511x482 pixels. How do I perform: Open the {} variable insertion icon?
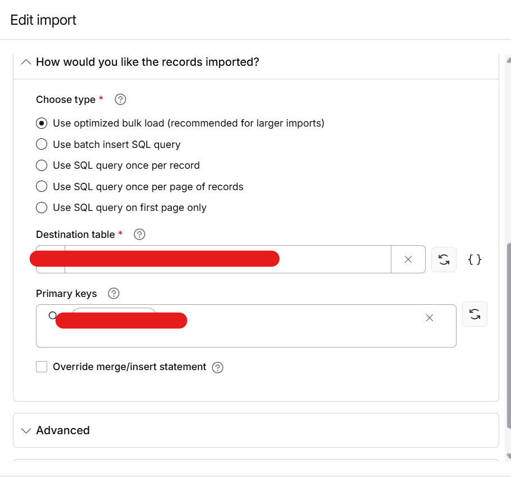point(474,259)
